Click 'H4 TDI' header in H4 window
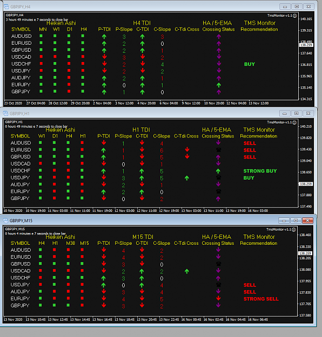The height and width of the screenshot is (337, 322). click(x=142, y=23)
